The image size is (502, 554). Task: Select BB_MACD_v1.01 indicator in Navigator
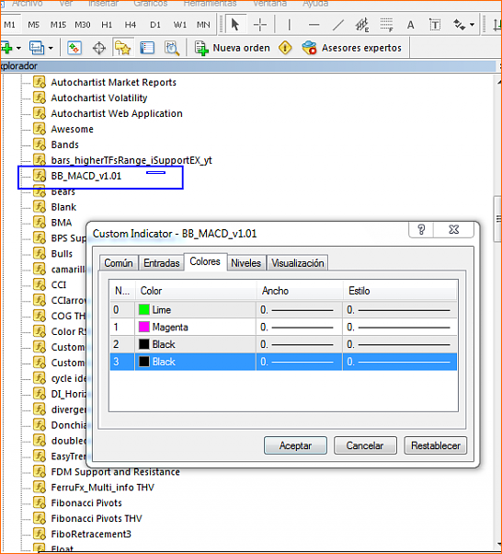(x=86, y=176)
